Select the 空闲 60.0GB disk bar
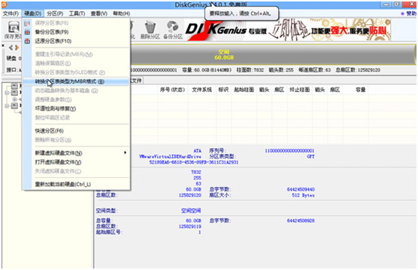Screen dimensions: 418x270 273,55
